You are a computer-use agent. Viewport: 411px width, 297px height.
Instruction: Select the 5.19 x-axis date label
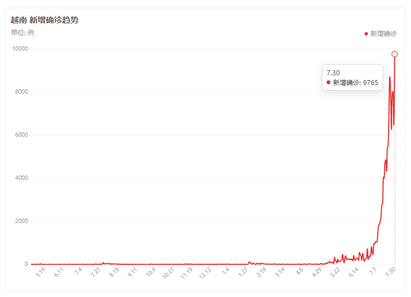pos(40,272)
